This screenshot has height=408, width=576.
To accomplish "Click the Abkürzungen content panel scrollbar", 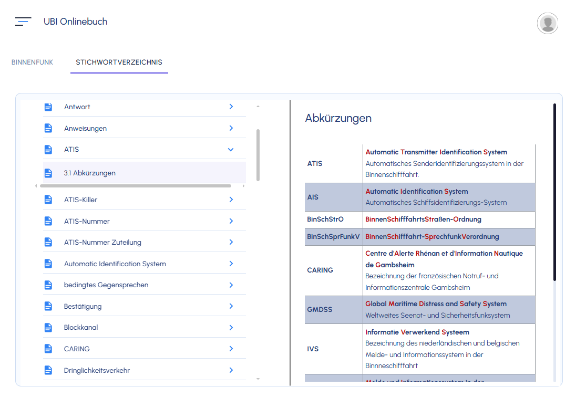I will [x=554, y=192].
